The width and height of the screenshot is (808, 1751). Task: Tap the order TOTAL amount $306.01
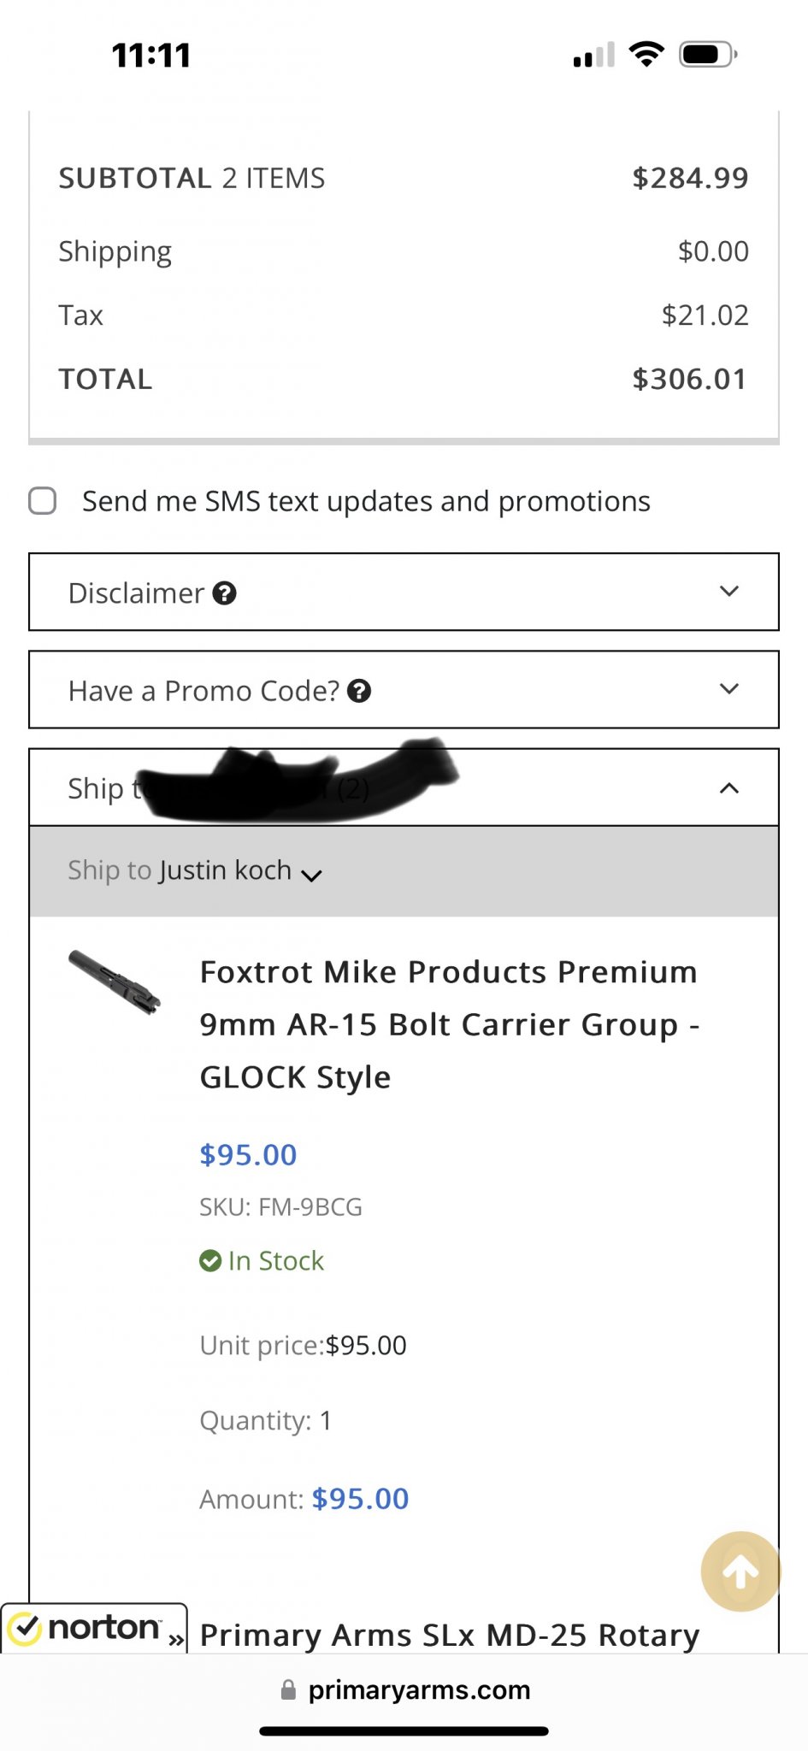(689, 379)
